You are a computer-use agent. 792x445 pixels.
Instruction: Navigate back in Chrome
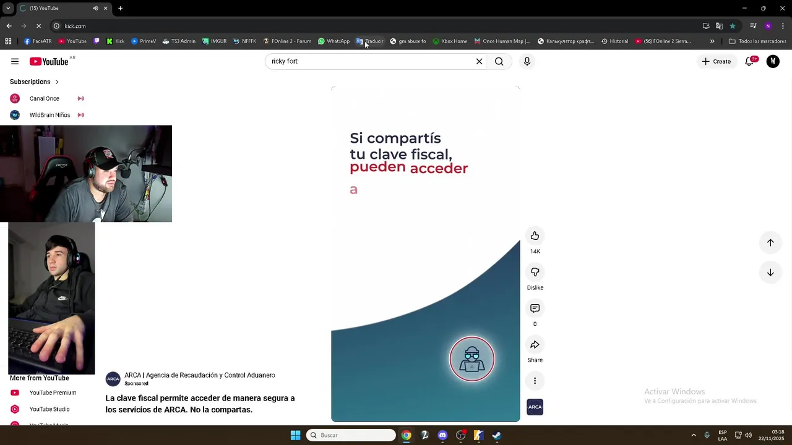(9, 26)
